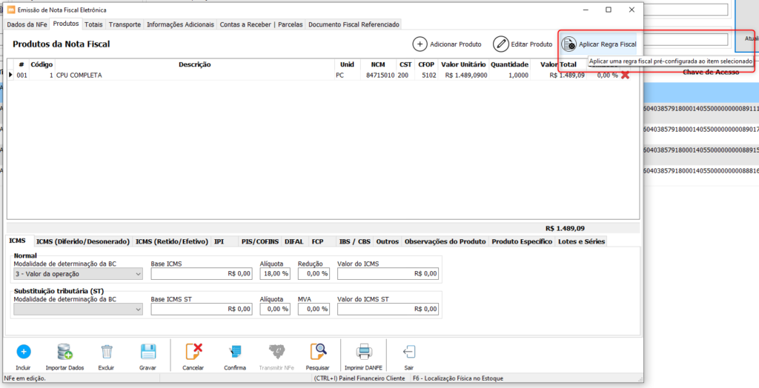Apply fiscal rule with Aplicar Regra Fiscal
This screenshot has width=759, height=388.
click(x=599, y=44)
